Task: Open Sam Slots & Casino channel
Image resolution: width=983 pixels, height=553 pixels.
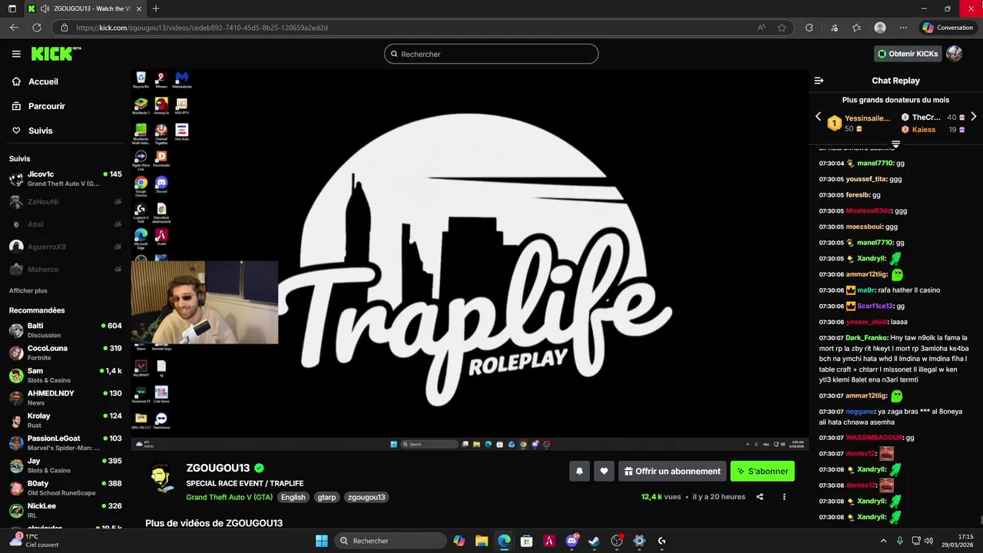Action: pyautogui.click(x=65, y=376)
